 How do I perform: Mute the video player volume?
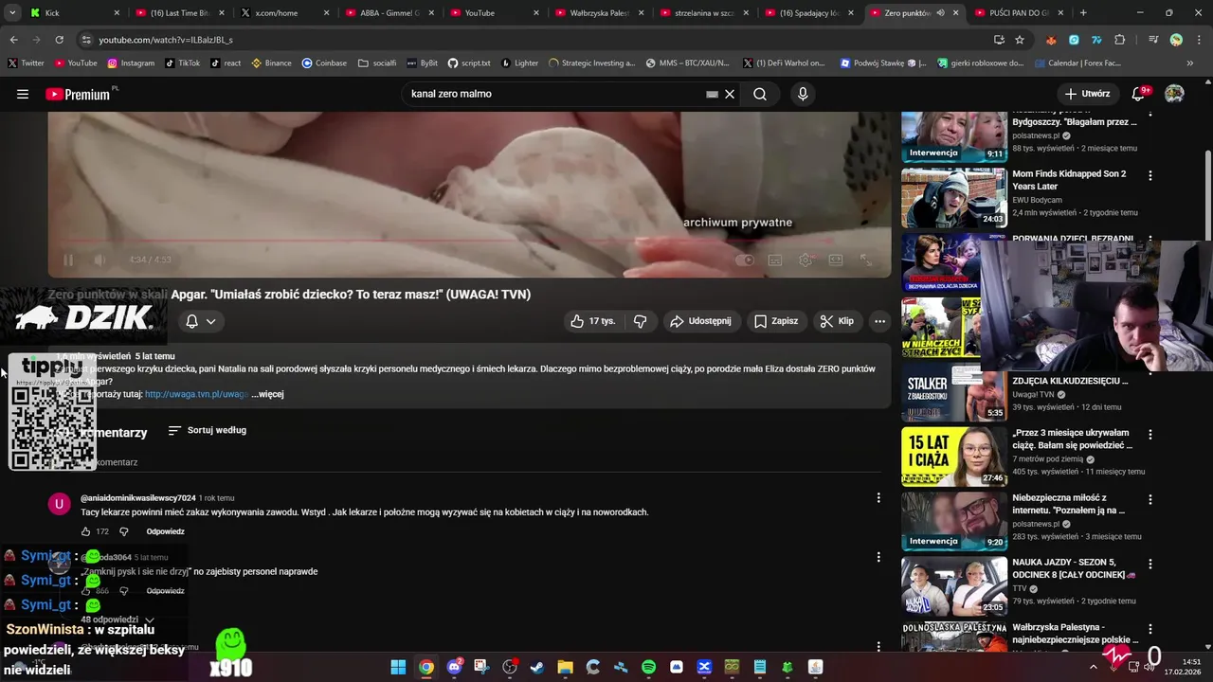pos(100,260)
